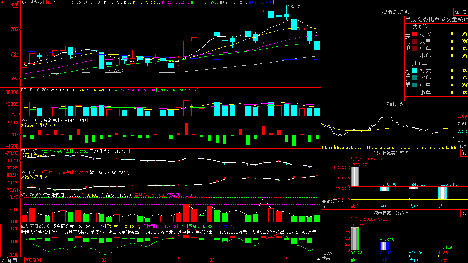
Task: Click the 7.08 low price marker
Action: pyautogui.click(x=118, y=70)
